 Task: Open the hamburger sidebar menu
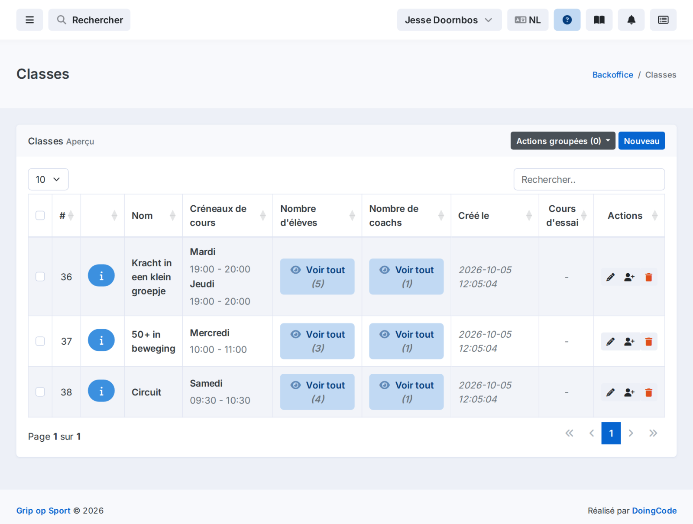(29, 20)
